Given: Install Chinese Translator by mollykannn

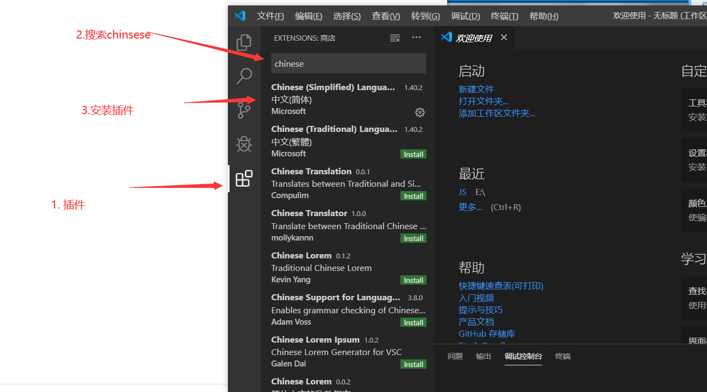Looking at the screenshot, I should point(413,238).
